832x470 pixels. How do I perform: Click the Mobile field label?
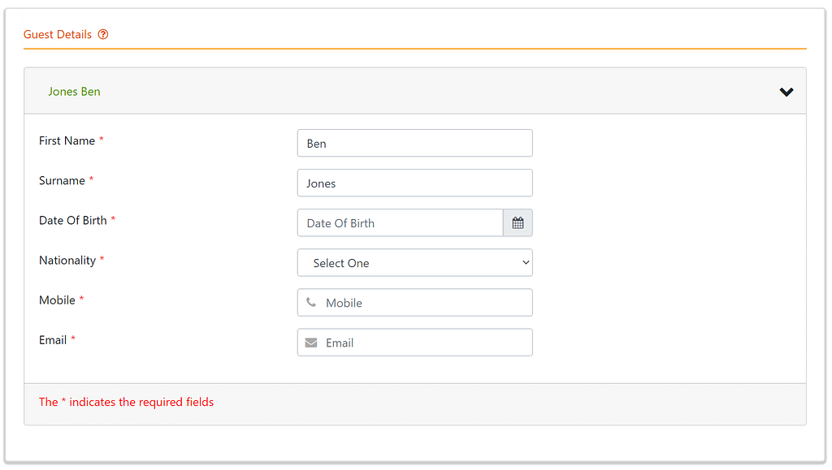pyautogui.click(x=57, y=300)
